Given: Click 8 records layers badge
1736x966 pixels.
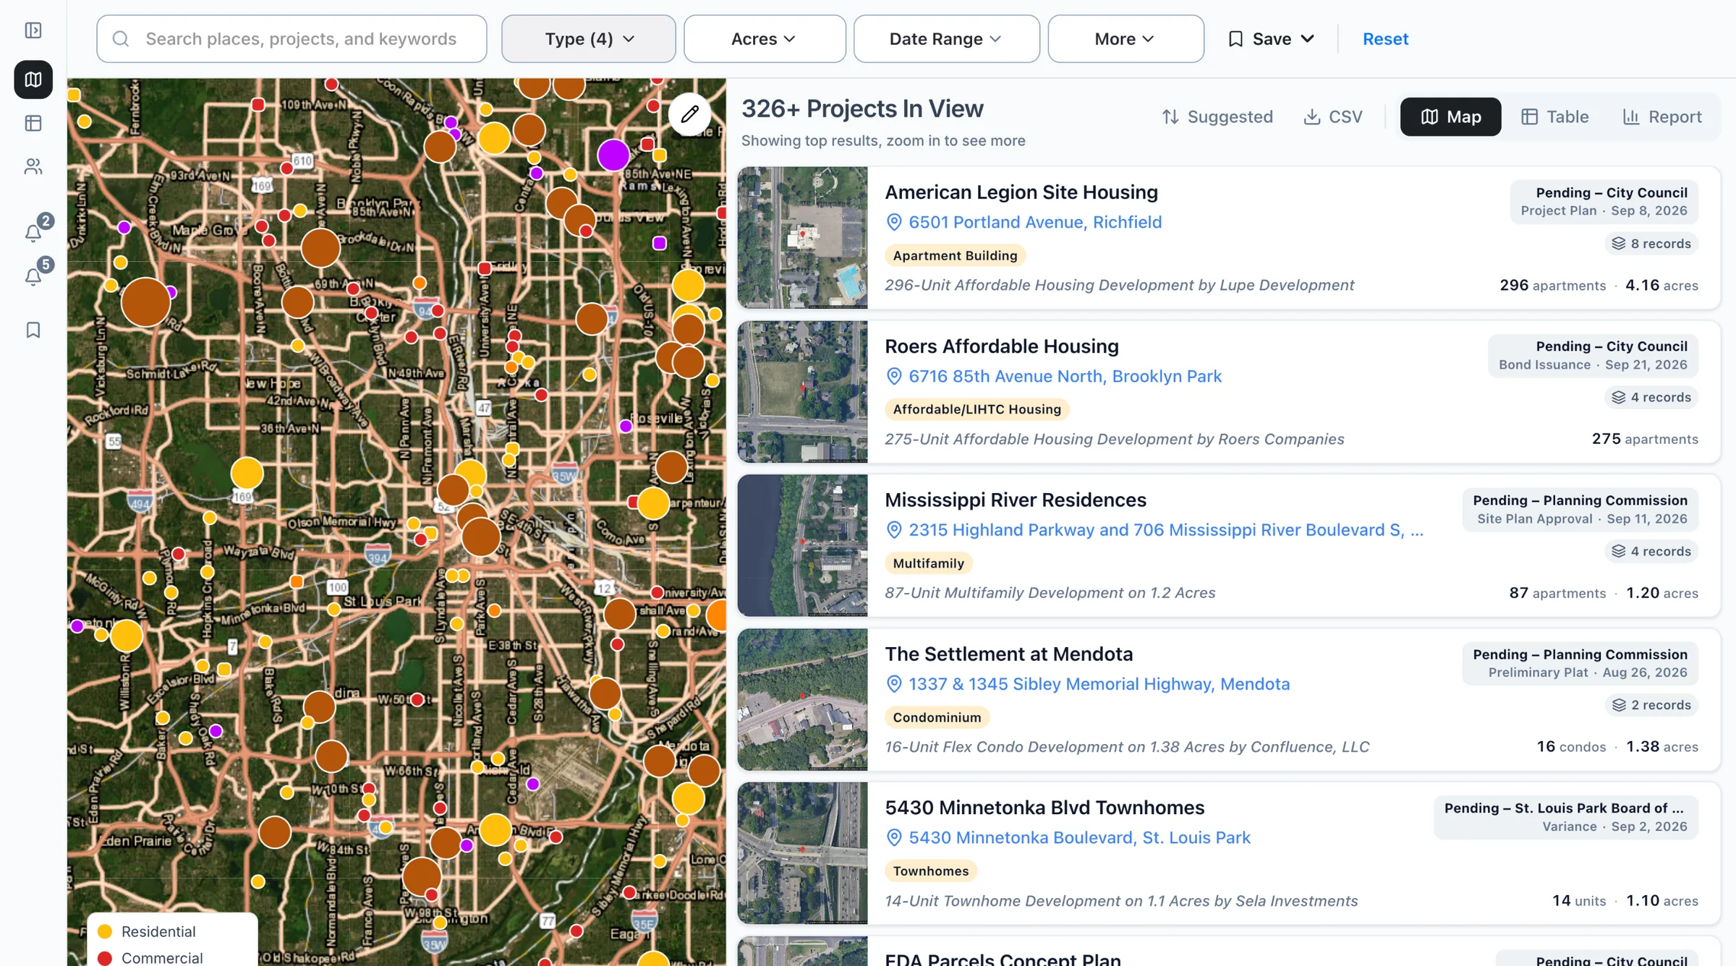Looking at the screenshot, I should (1651, 244).
